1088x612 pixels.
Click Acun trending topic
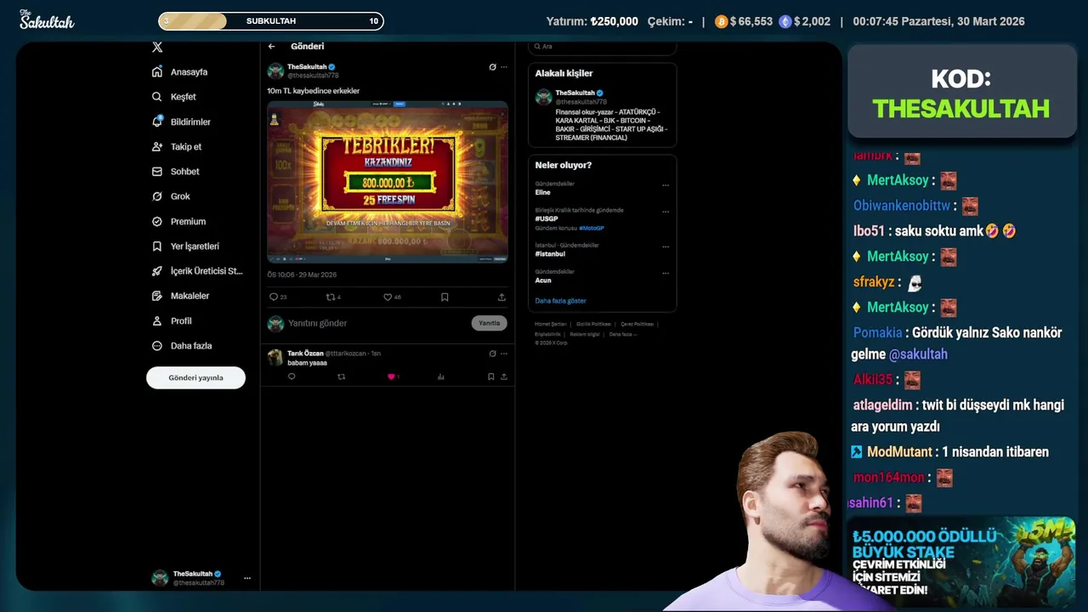(543, 280)
